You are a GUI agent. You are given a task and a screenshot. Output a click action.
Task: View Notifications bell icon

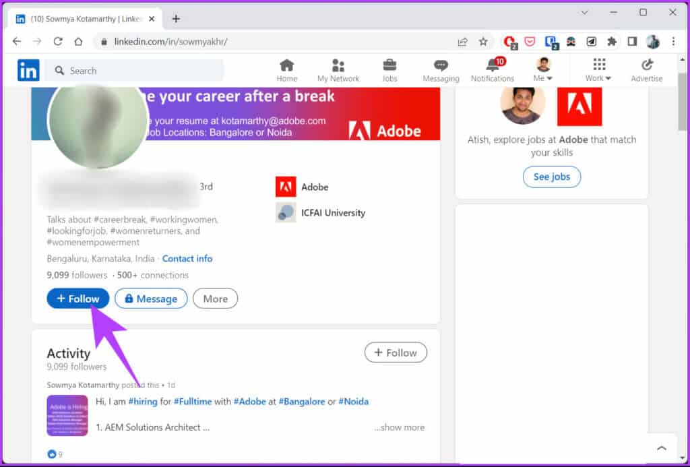[x=493, y=71]
